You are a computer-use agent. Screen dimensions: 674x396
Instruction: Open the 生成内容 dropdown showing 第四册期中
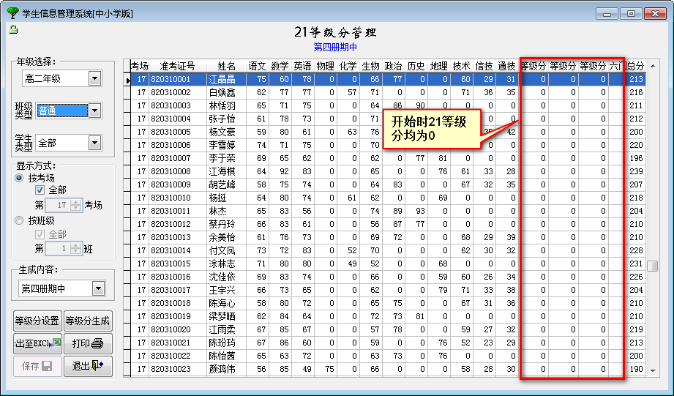click(99, 288)
